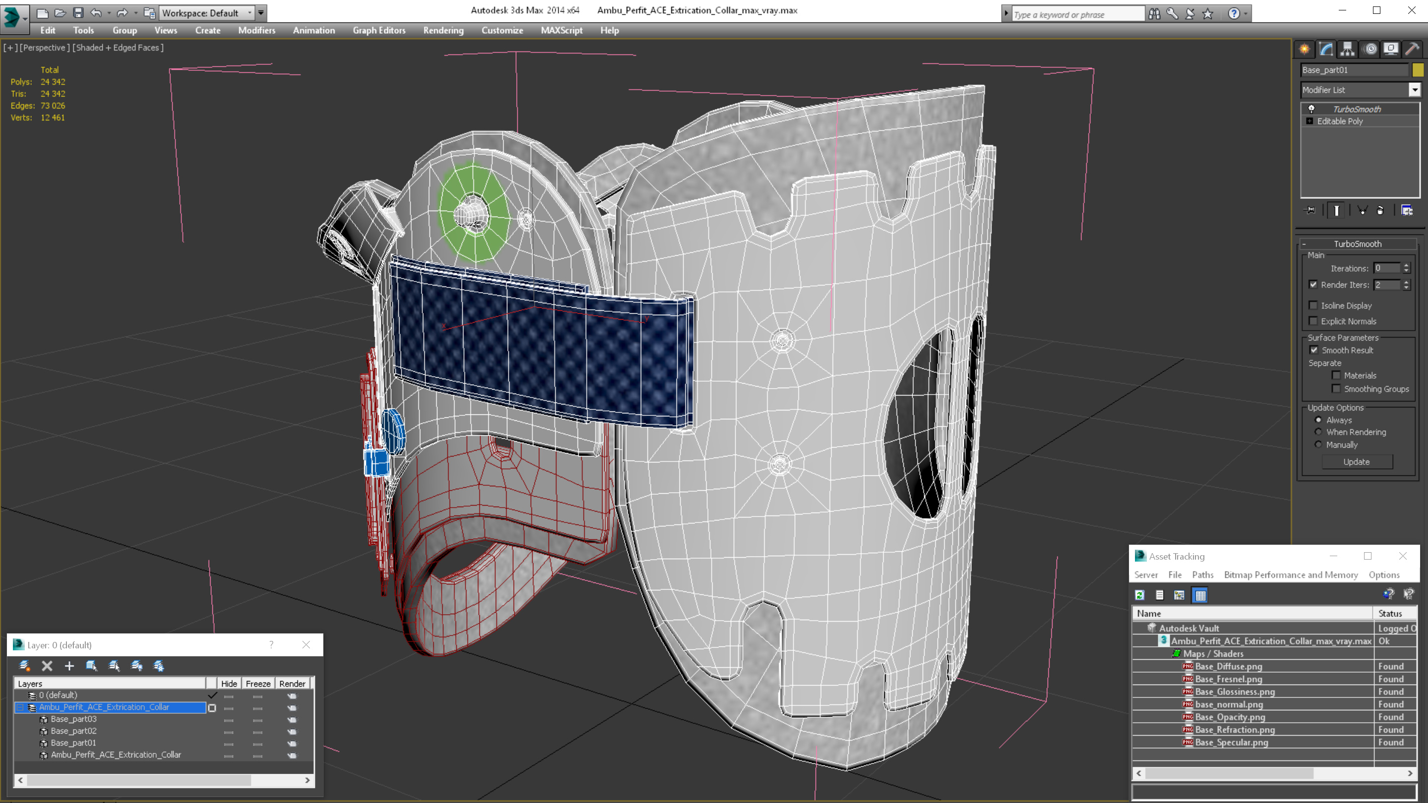Remove modifier from the stack
The width and height of the screenshot is (1428, 803).
(1380, 210)
